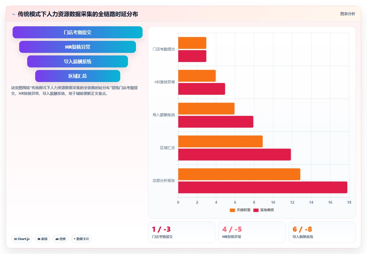Click the red bar for 导入薪酬系统
The height and width of the screenshot is (254, 367).
click(x=216, y=122)
